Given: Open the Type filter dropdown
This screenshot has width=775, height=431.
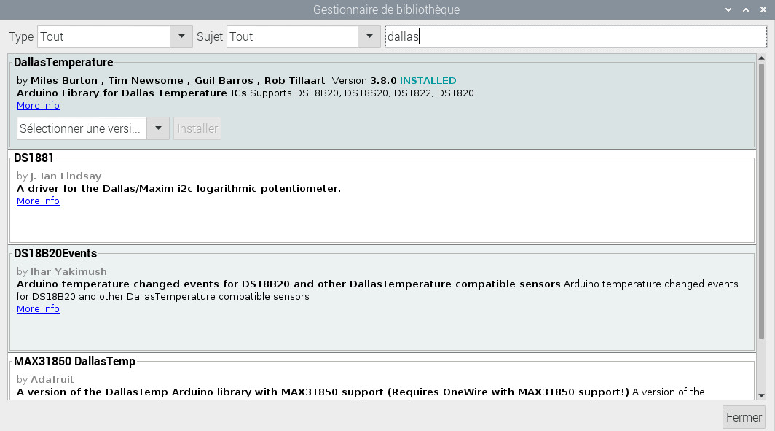Looking at the screenshot, I should click(181, 36).
